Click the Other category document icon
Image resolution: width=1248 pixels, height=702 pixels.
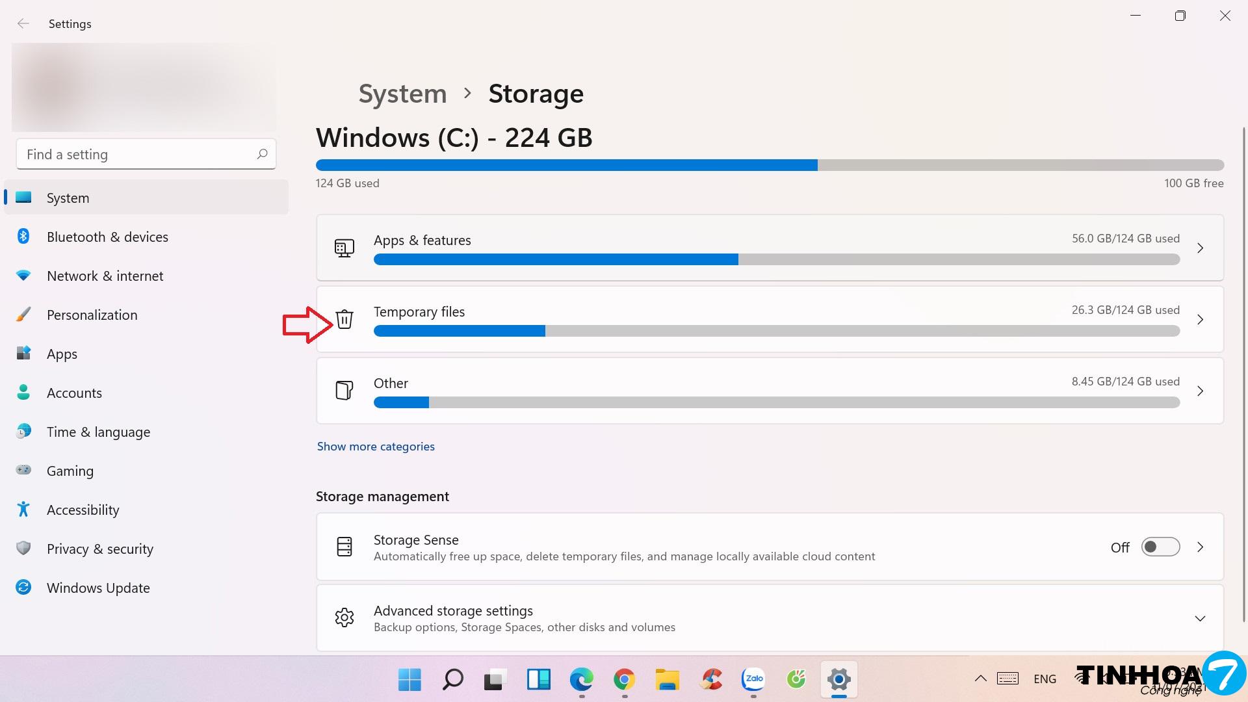click(x=344, y=391)
